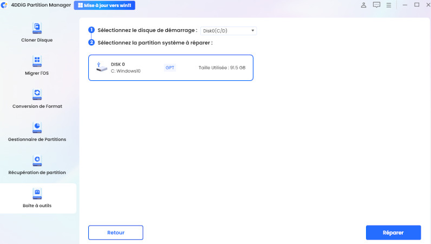Click the USB disk drive icon

101,67
